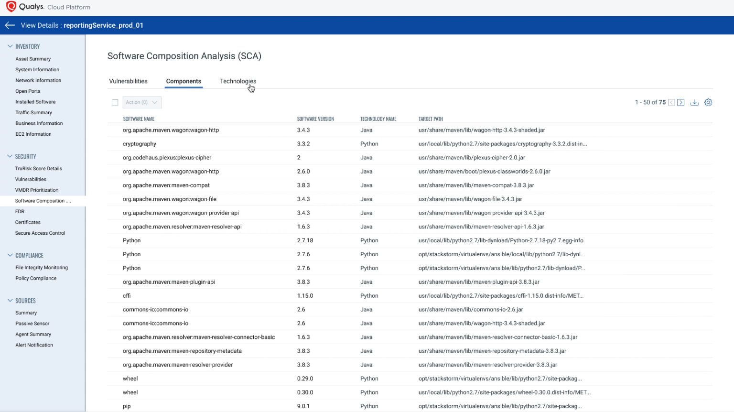Select the wagon-http 3.4.3 row checkbox

[115, 130]
